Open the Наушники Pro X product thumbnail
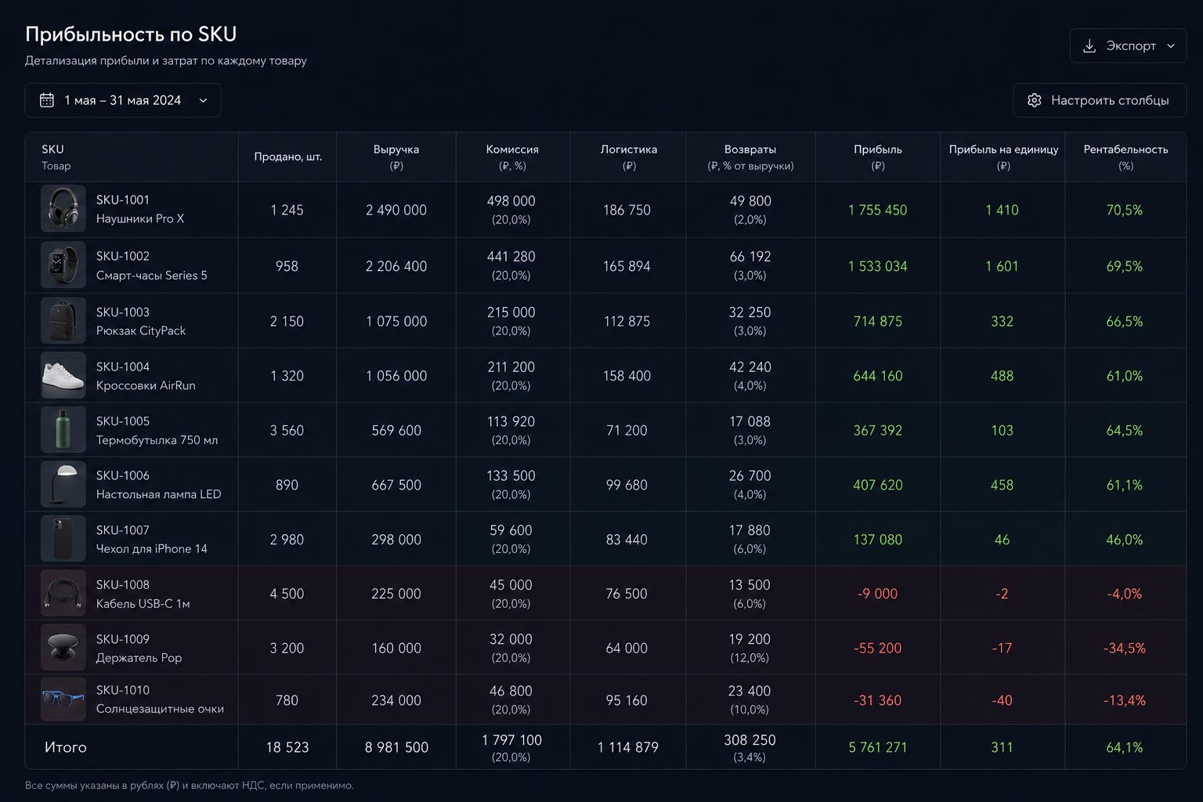Viewport: 1203px width, 802px height. [63, 209]
